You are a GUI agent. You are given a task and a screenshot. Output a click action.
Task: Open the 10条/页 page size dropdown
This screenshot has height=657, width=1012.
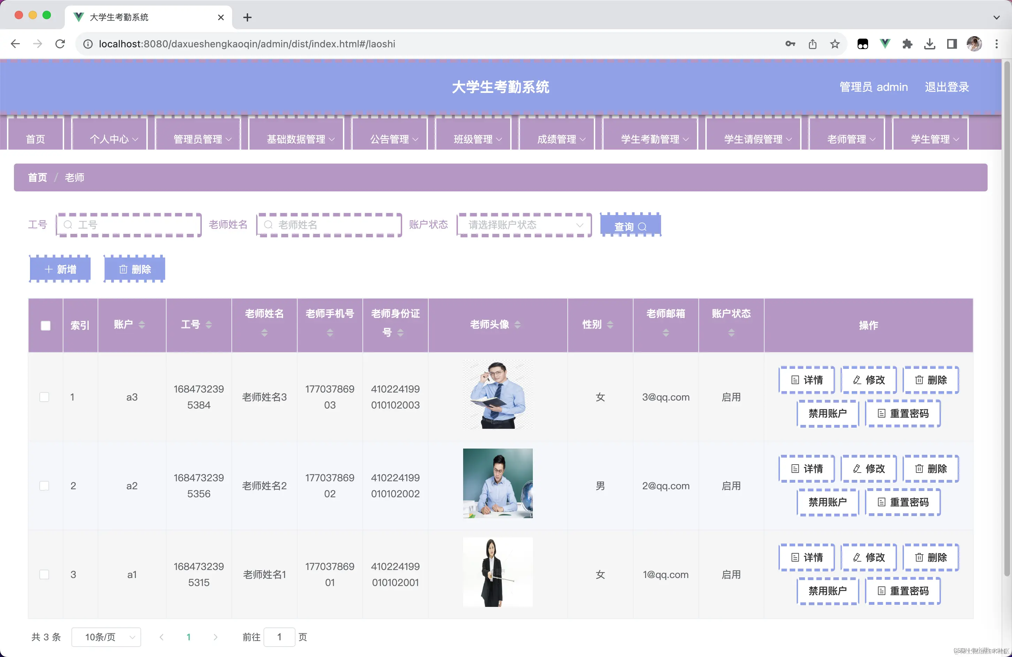click(x=106, y=637)
